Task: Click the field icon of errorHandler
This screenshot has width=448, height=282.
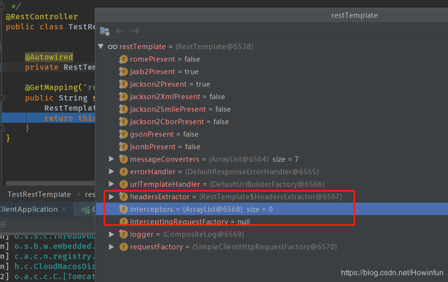Action: 123,172
